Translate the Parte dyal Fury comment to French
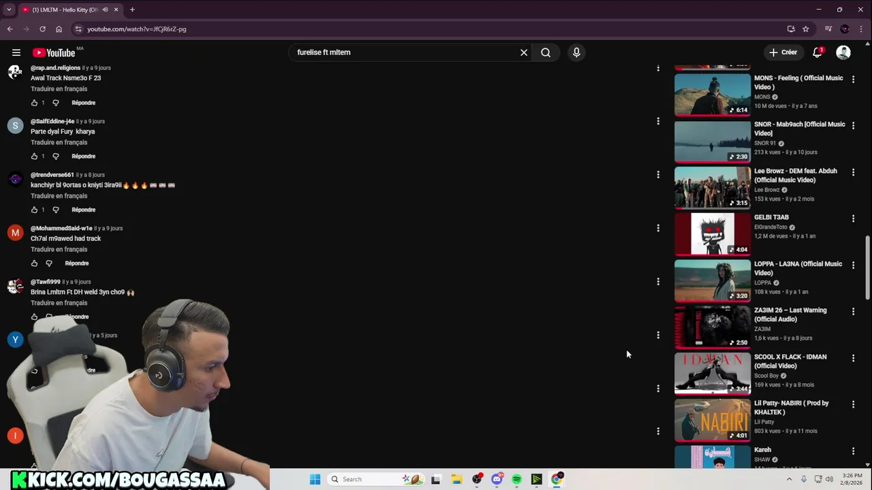The width and height of the screenshot is (872, 490). pos(59,142)
